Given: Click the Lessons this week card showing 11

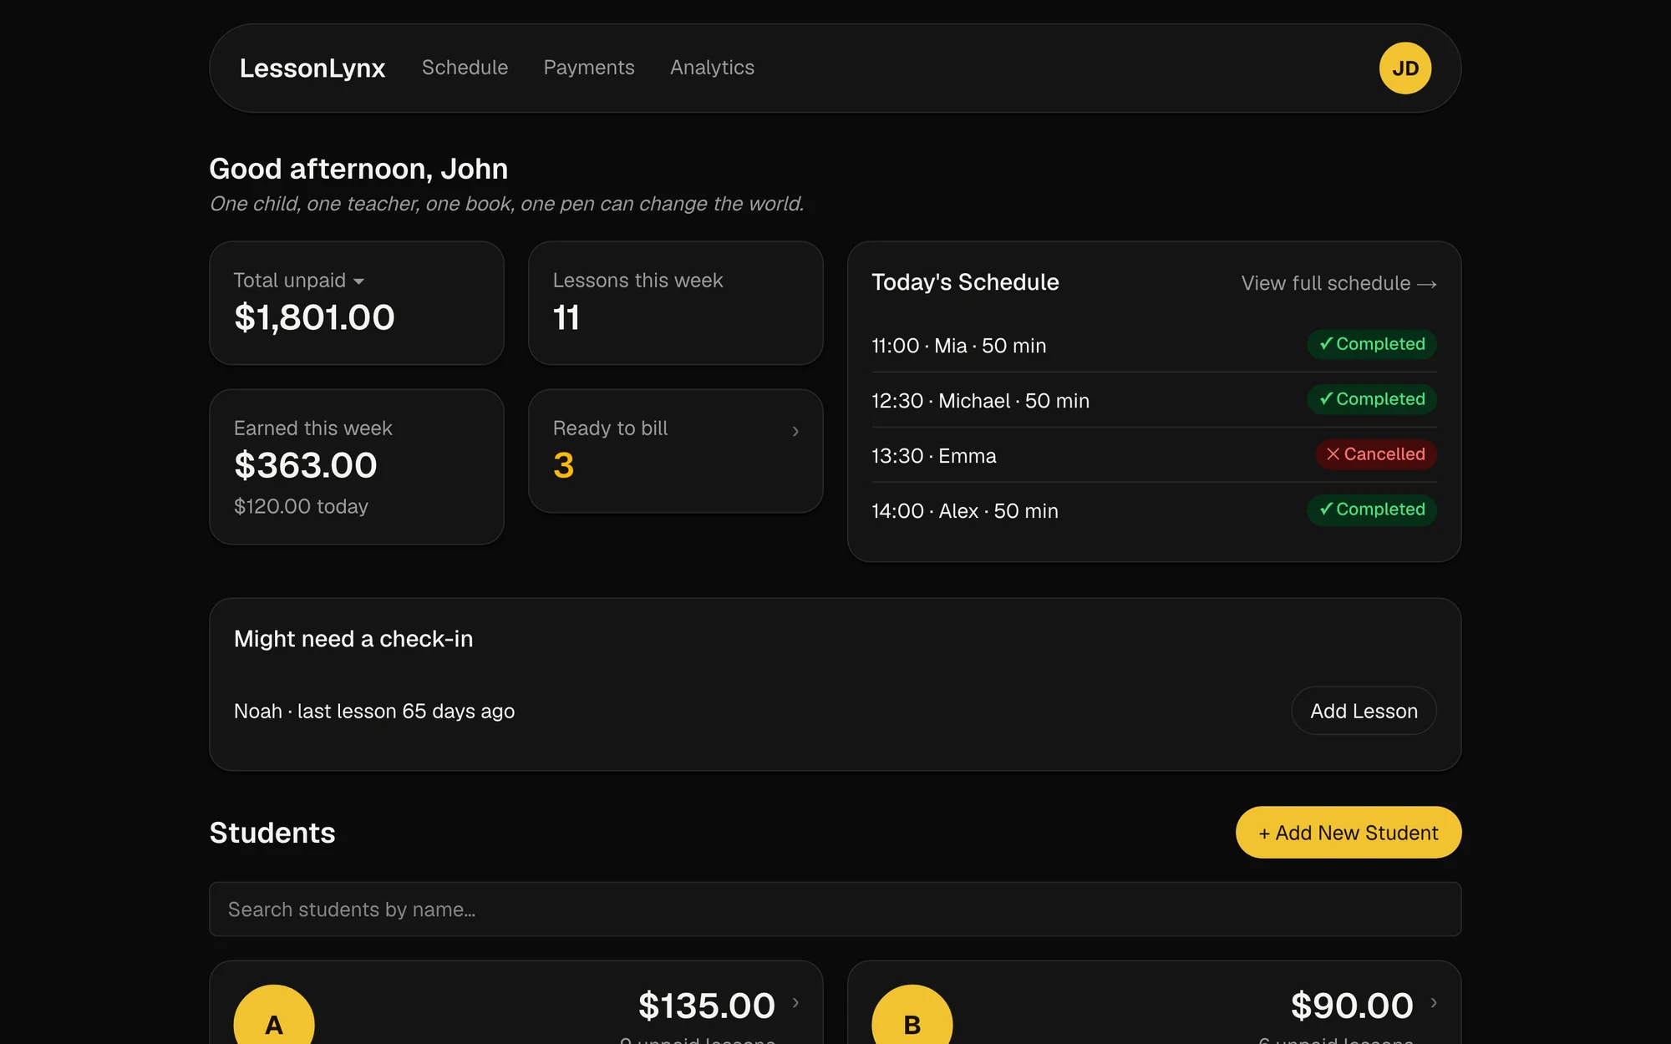Looking at the screenshot, I should pos(676,303).
